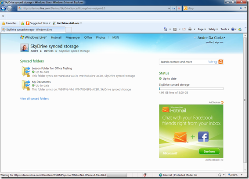Stop loading with the red X button

pyautogui.click(x=179, y=8)
